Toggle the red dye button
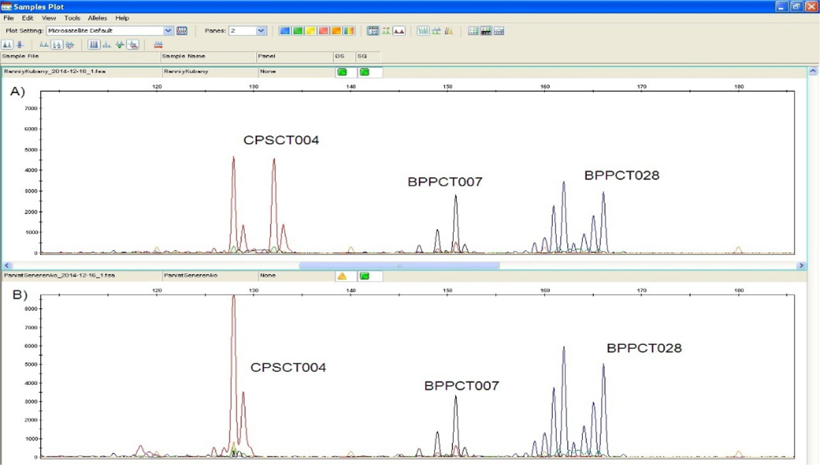The height and width of the screenshot is (465, 820). tap(323, 31)
